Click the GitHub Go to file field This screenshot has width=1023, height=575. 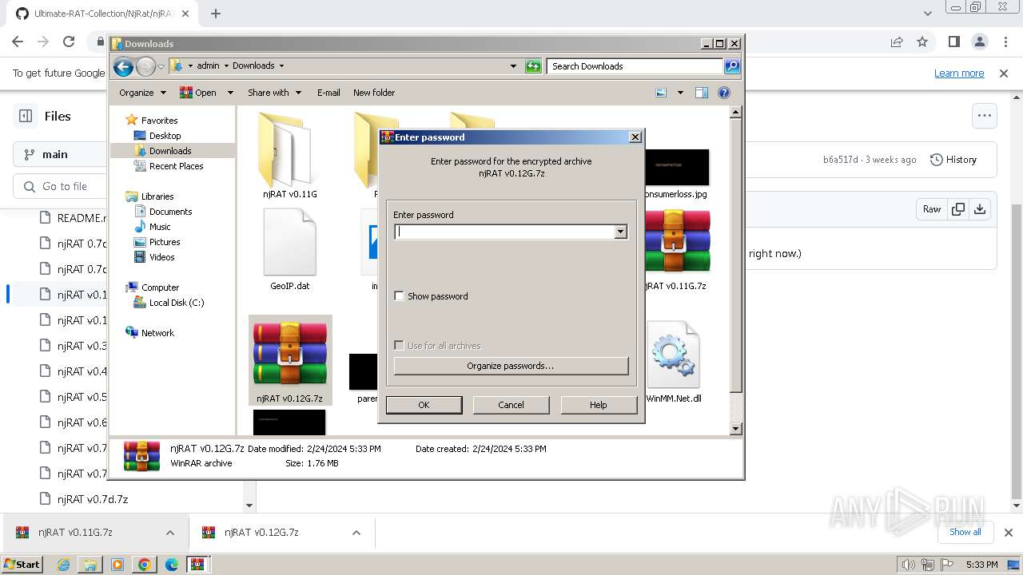tap(60, 186)
